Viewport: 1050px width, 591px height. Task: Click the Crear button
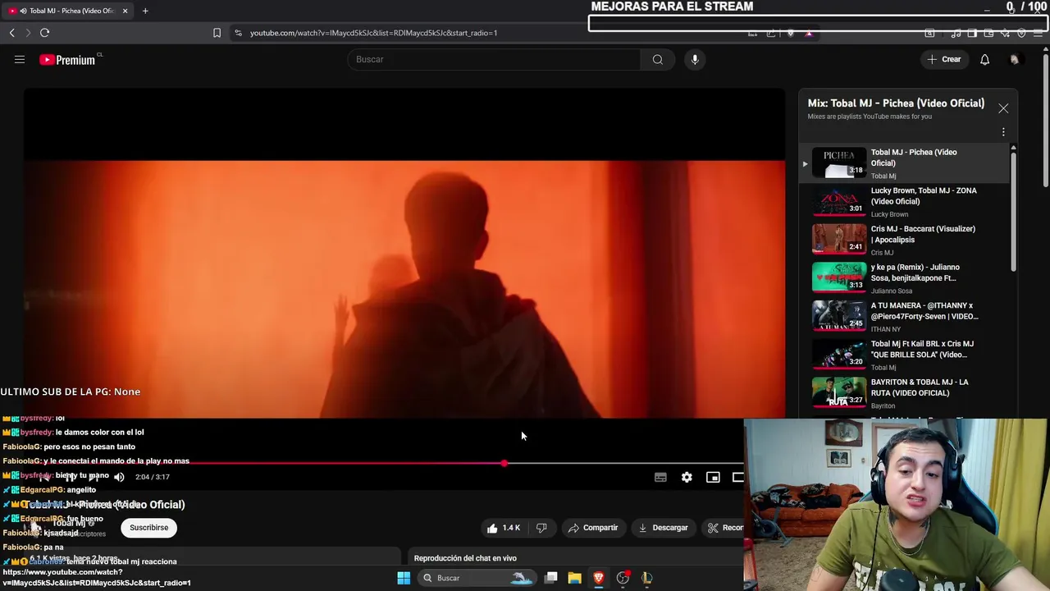(x=943, y=59)
